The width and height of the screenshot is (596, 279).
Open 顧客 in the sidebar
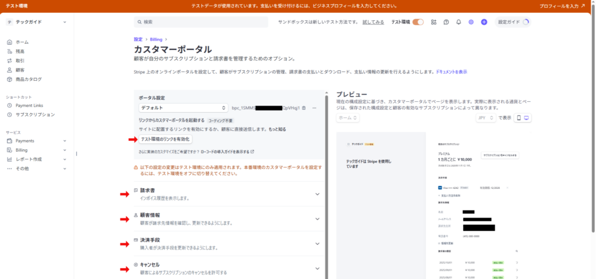coord(20,70)
